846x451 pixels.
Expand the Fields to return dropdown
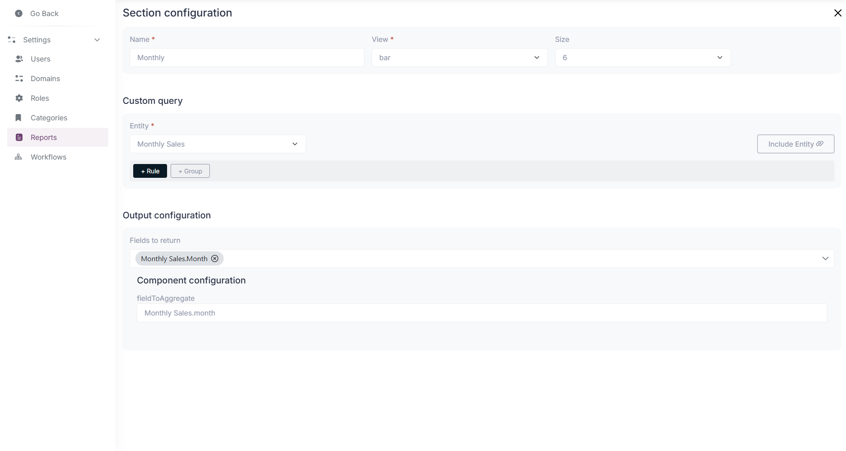pyautogui.click(x=825, y=258)
